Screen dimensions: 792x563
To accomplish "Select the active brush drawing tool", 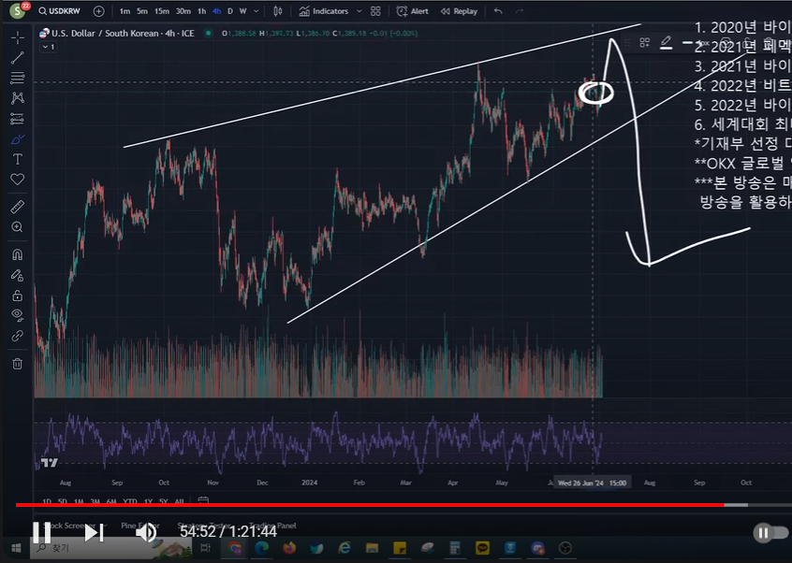I will pyautogui.click(x=18, y=139).
